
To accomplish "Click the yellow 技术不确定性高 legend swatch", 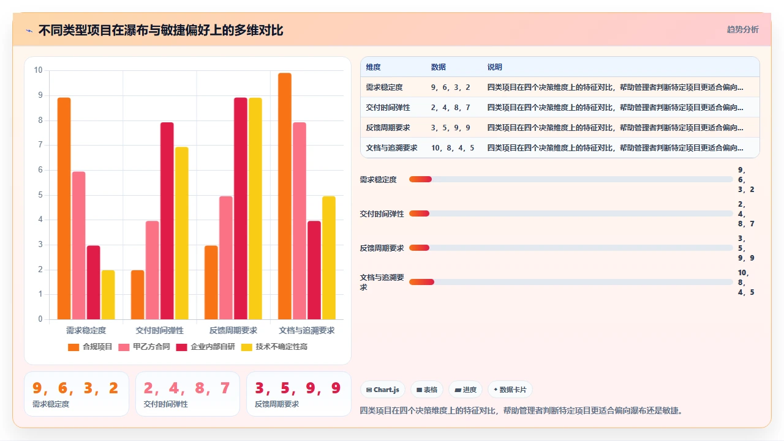I will [247, 347].
